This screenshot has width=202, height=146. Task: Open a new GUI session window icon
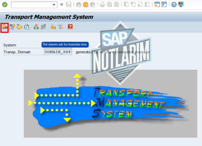[x=157, y=5]
